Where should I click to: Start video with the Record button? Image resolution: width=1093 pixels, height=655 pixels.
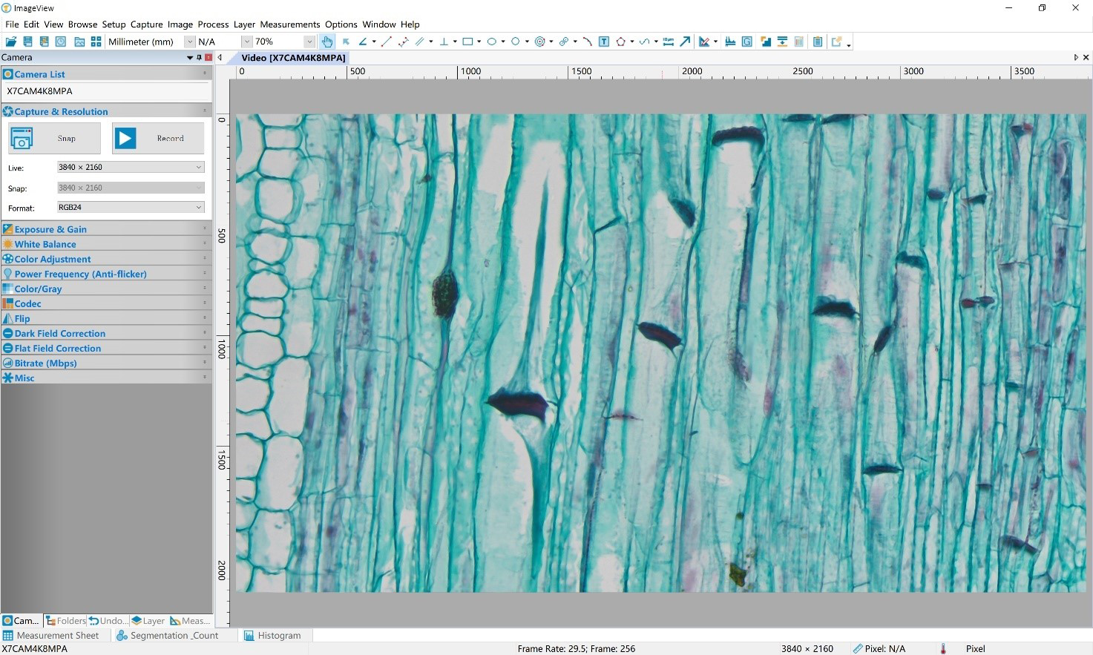(x=157, y=139)
